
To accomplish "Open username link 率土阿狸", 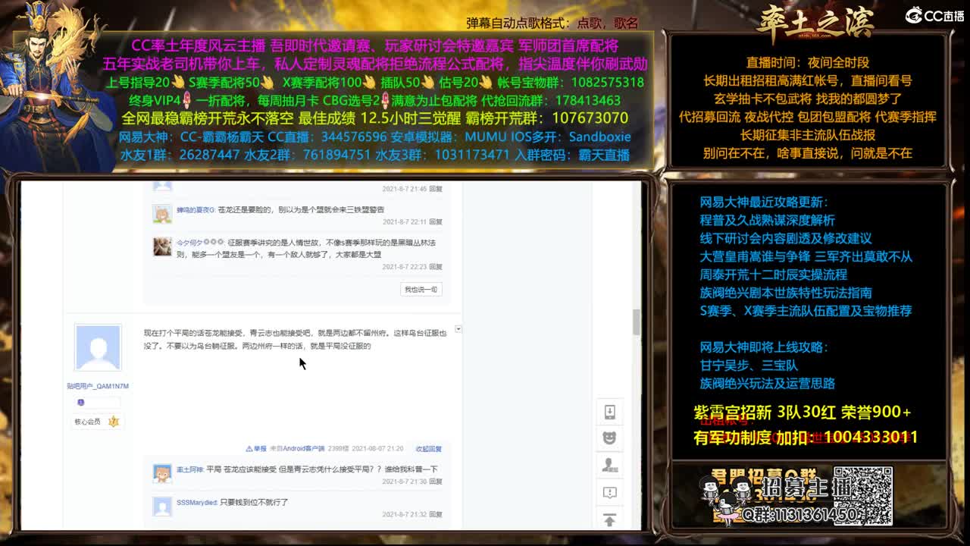I will coord(189,469).
